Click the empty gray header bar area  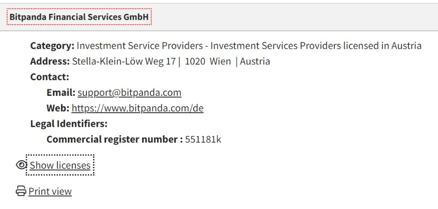[x=295, y=17]
